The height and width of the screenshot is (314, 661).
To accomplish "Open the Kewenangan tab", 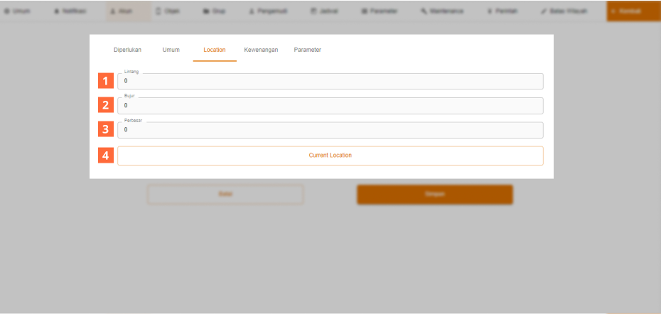I will (261, 50).
